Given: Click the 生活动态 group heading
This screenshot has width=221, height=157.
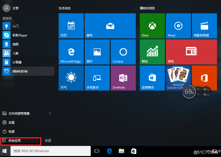Looking at the screenshot, I should click(65, 8).
